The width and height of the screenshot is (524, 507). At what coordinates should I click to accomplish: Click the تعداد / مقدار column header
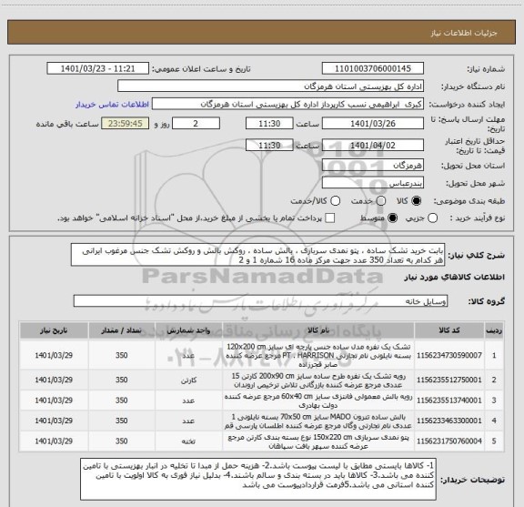(122, 330)
